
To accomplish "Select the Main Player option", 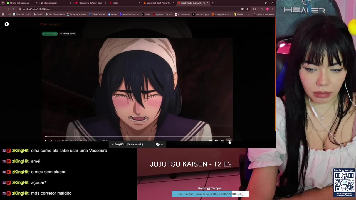I will click(x=50, y=34).
